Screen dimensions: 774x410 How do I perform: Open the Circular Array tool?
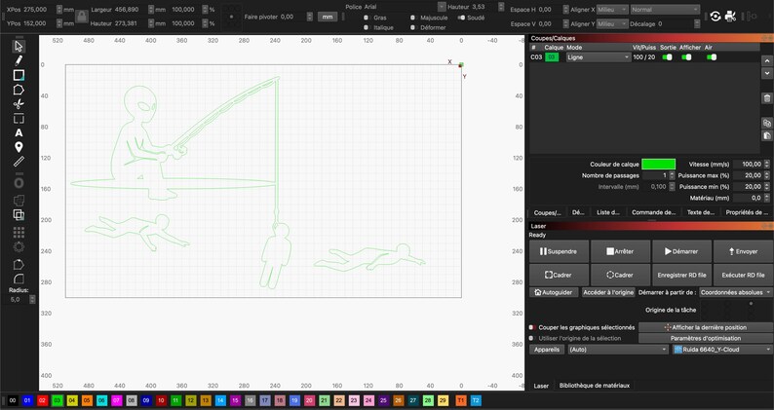click(19, 246)
